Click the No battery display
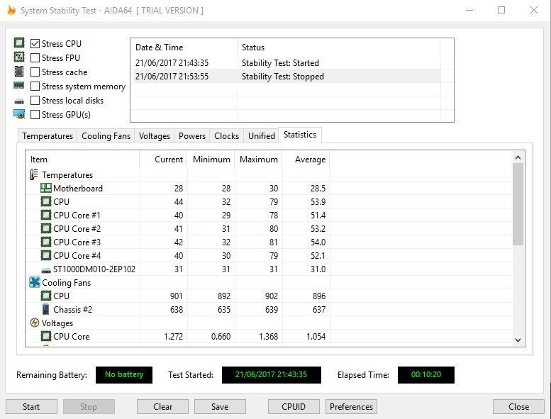This screenshot has height=419, width=551. point(124,375)
